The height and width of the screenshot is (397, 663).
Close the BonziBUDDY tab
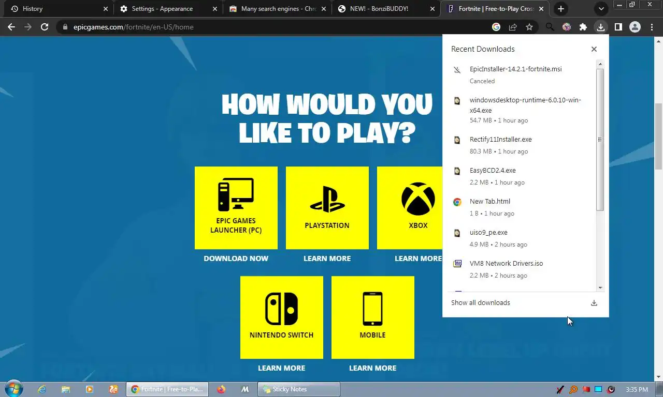tap(432, 9)
